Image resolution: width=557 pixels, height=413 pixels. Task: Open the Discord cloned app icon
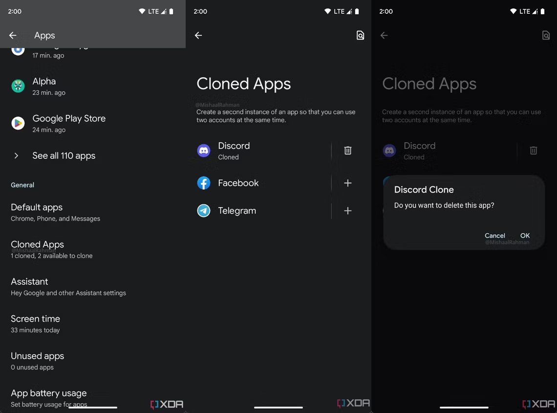(x=203, y=151)
